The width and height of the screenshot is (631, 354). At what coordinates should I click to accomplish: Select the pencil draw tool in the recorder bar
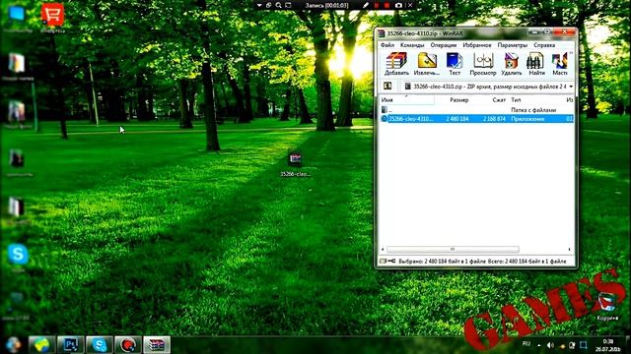click(x=366, y=5)
